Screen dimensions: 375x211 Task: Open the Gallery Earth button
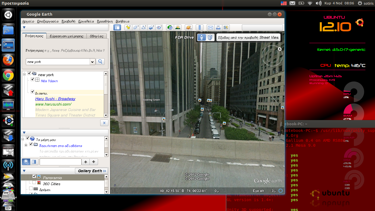[x=91, y=171]
